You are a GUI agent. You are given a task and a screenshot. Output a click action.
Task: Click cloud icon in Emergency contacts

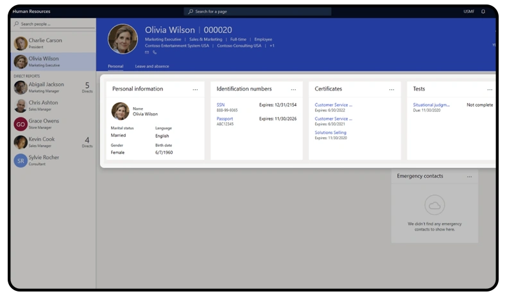(434, 205)
